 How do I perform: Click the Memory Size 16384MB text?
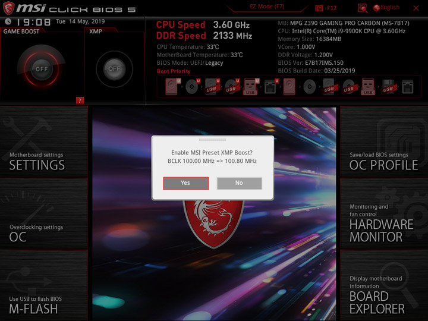[310, 39]
